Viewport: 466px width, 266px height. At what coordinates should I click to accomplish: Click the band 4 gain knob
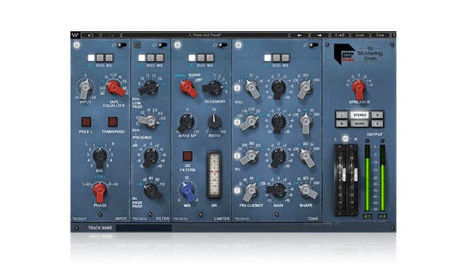(279, 88)
